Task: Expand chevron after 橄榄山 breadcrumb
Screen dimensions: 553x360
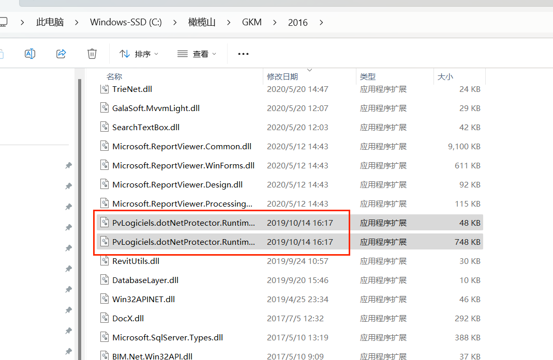Action: tap(229, 23)
